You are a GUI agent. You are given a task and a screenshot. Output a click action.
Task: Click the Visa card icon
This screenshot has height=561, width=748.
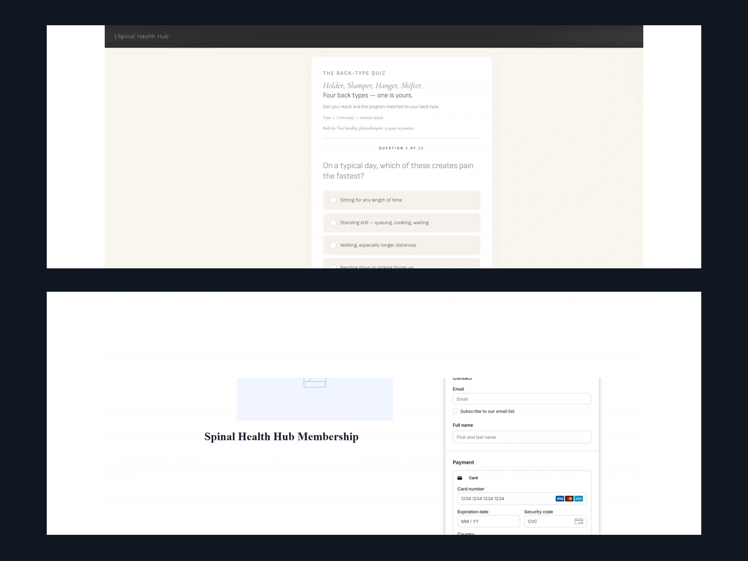tap(560, 499)
